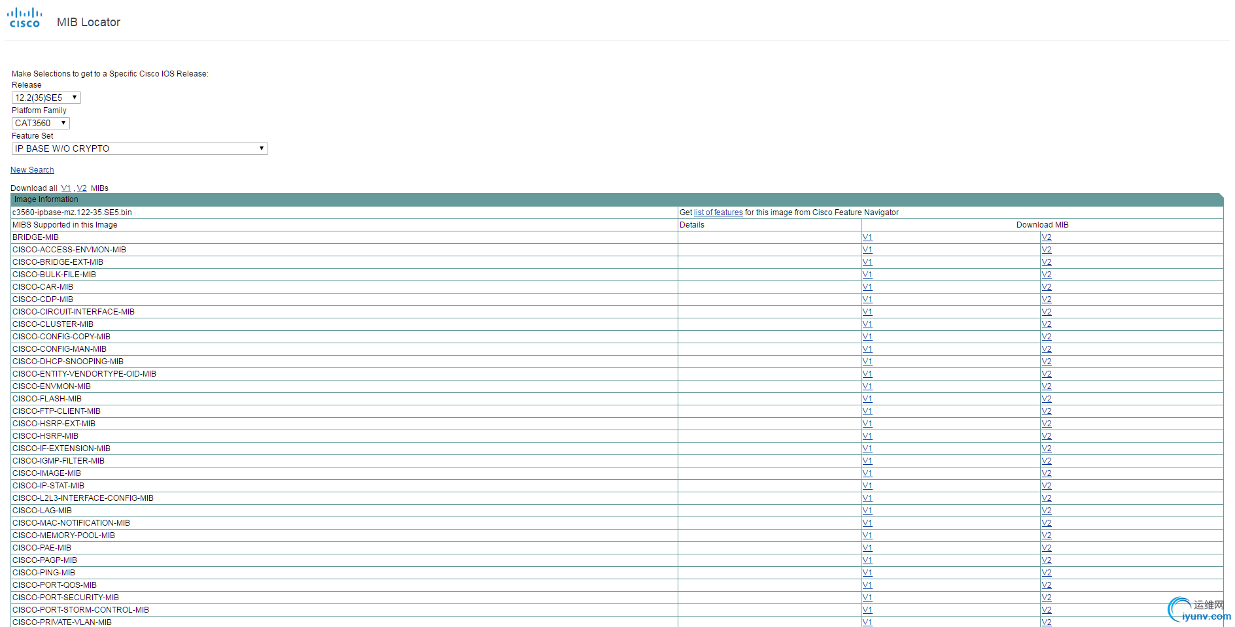This screenshot has height=627, width=1235.
Task: Click the CISCO-IMAGE-MIB name cell
Action: click(x=345, y=473)
